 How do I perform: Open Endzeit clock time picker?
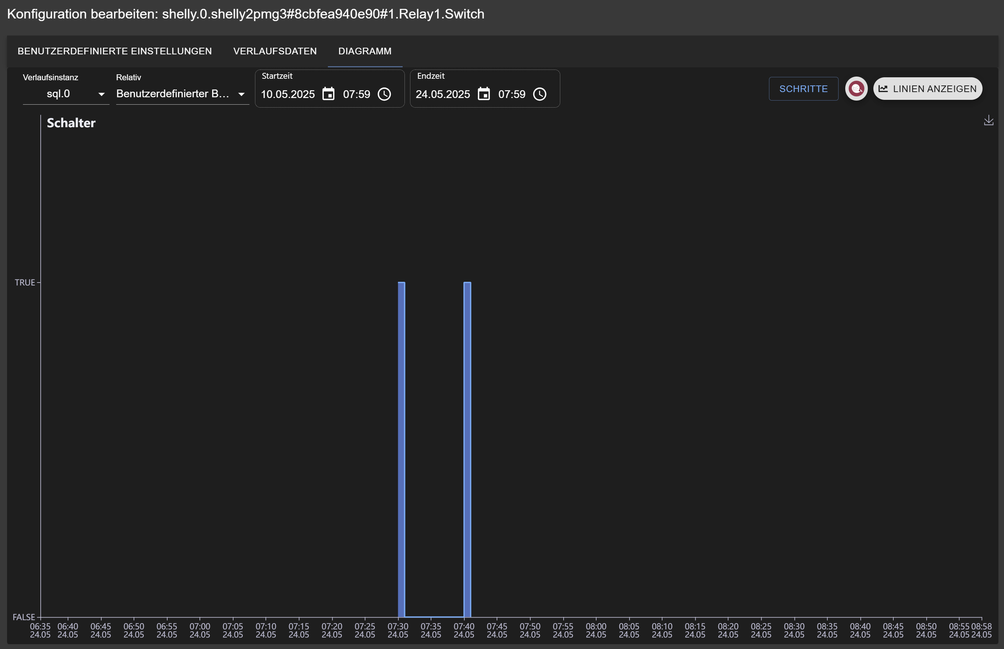click(x=539, y=94)
